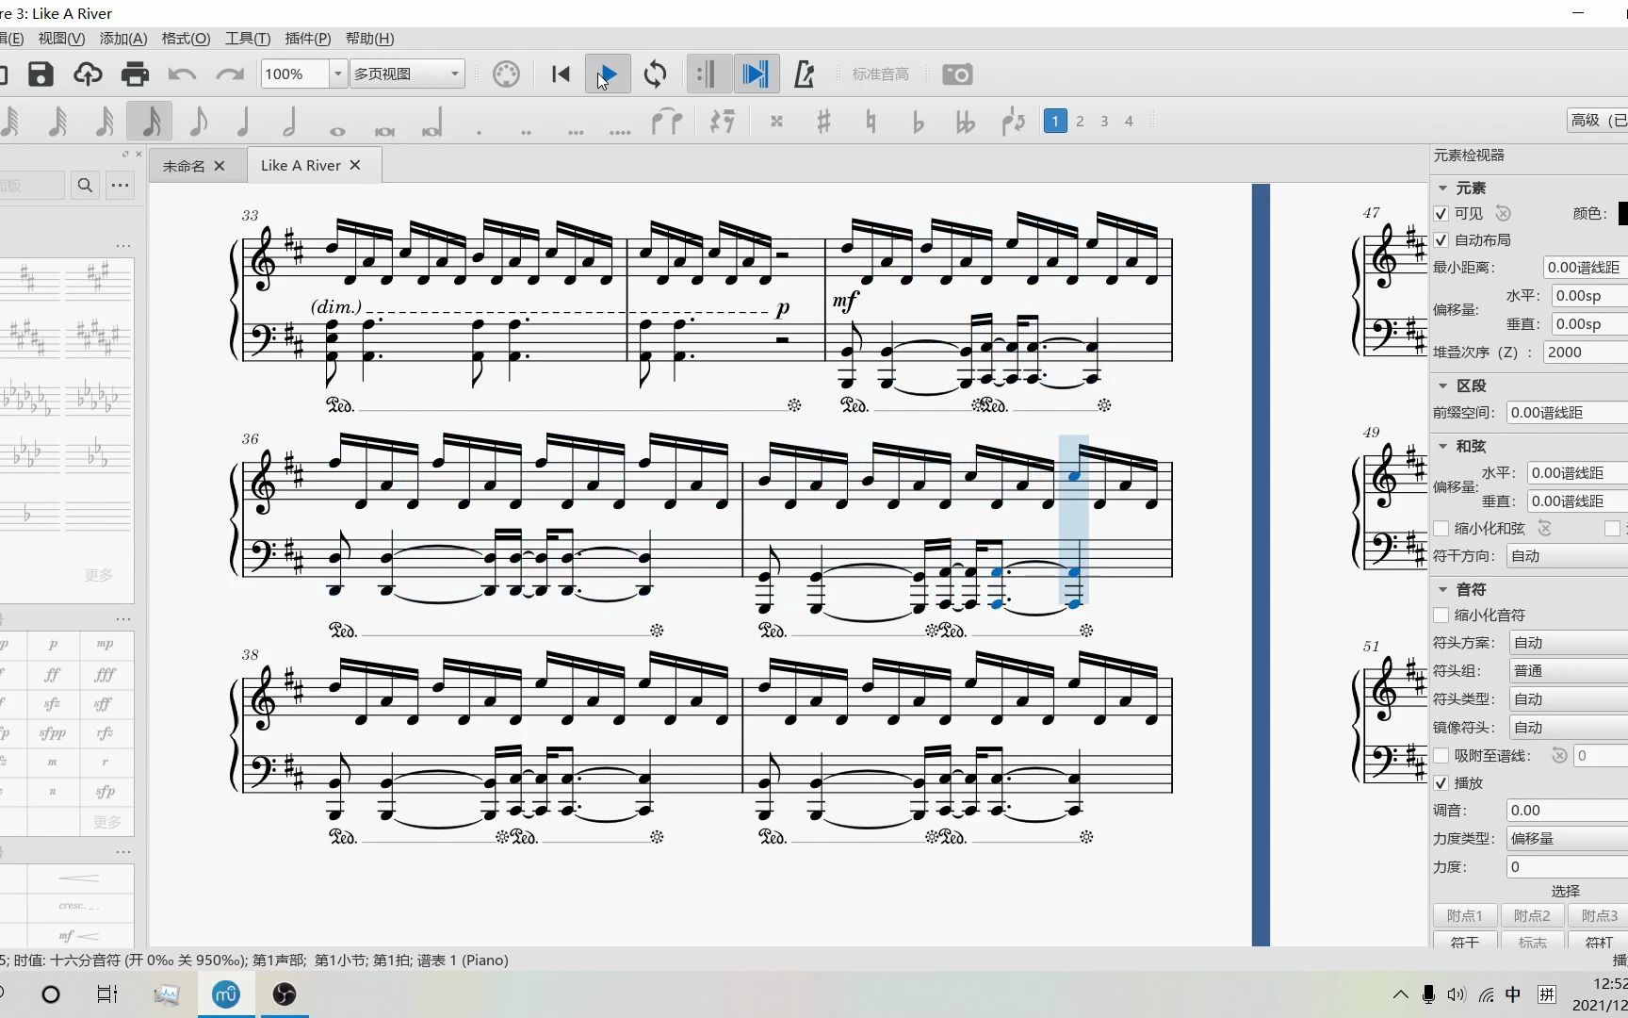
Task: Open the 多页视图 view mode dropdown
Action: (x=407, y=74)
